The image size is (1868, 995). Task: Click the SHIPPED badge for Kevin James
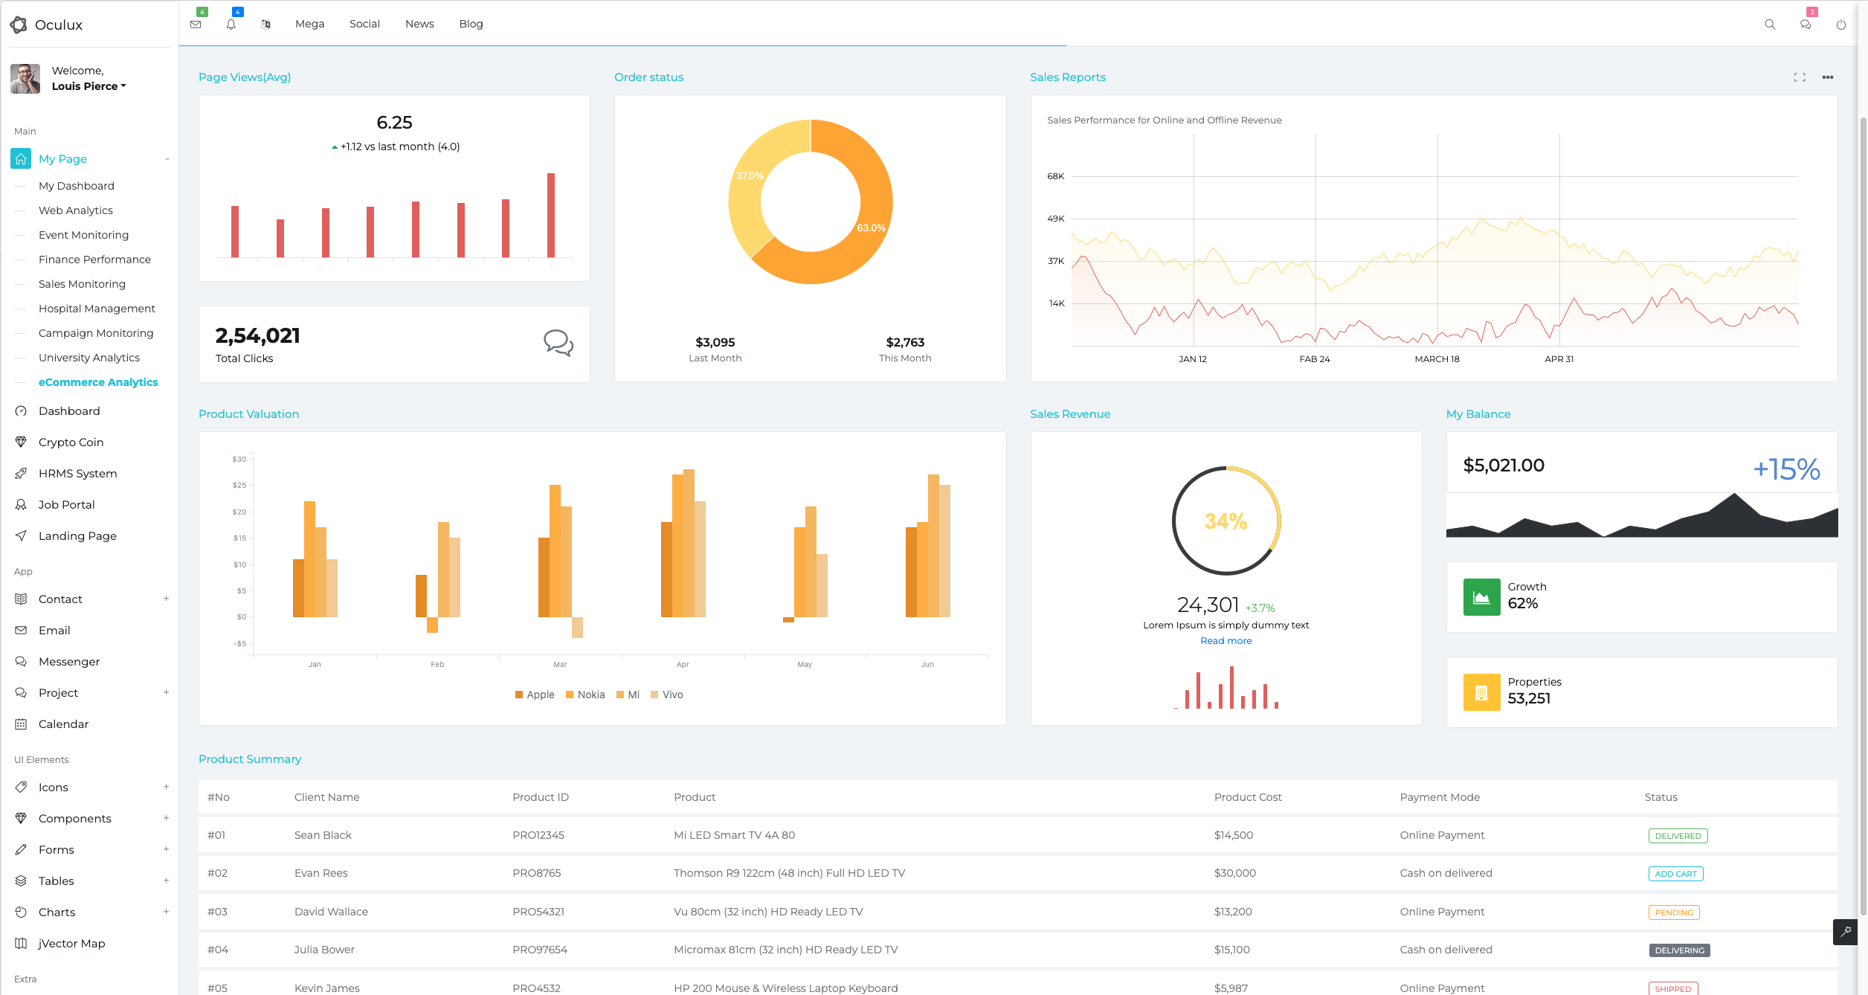1673,988
